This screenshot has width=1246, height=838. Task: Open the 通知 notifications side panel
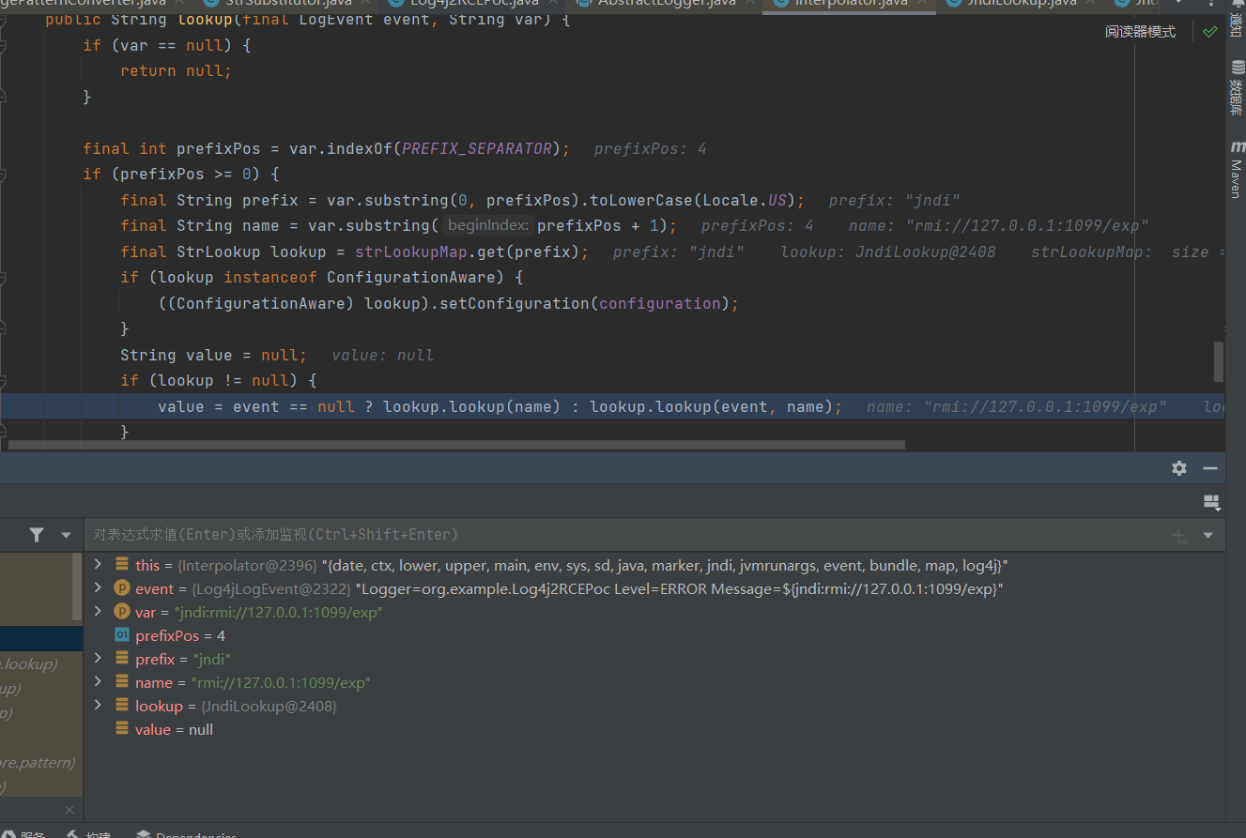tap(1236, 19)
